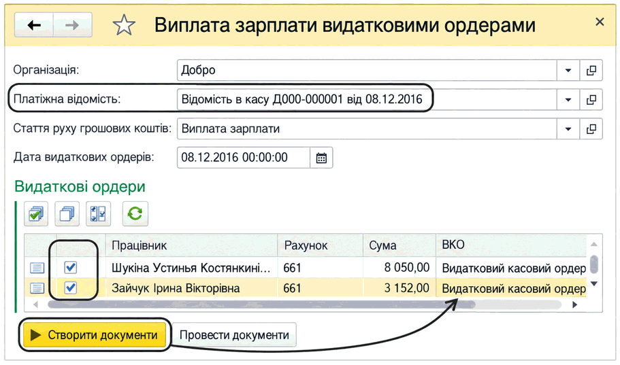Toggle checkbox for Шукіна Устинья row

pos(70,267)
